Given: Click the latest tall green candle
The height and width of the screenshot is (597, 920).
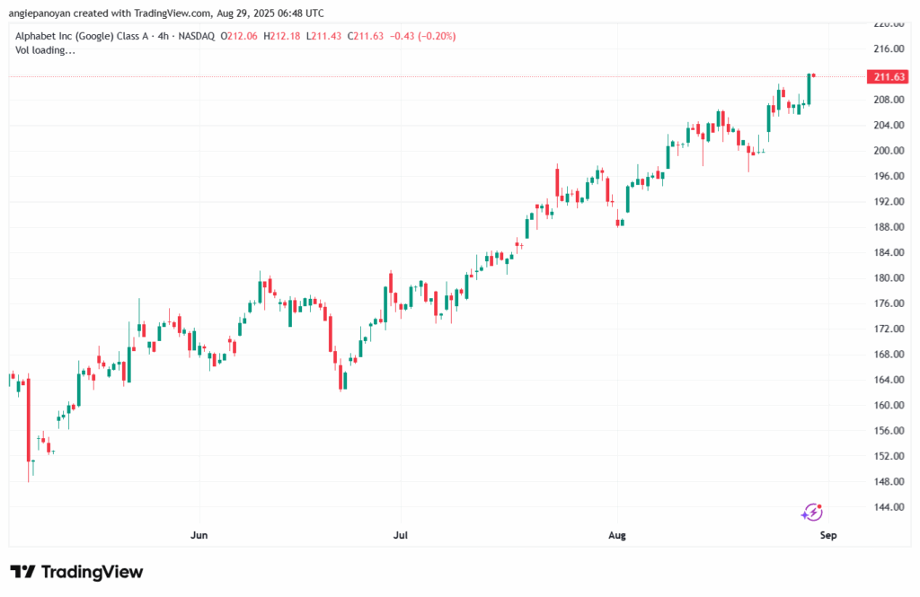Looking at the screenshot, I should 809,89.
